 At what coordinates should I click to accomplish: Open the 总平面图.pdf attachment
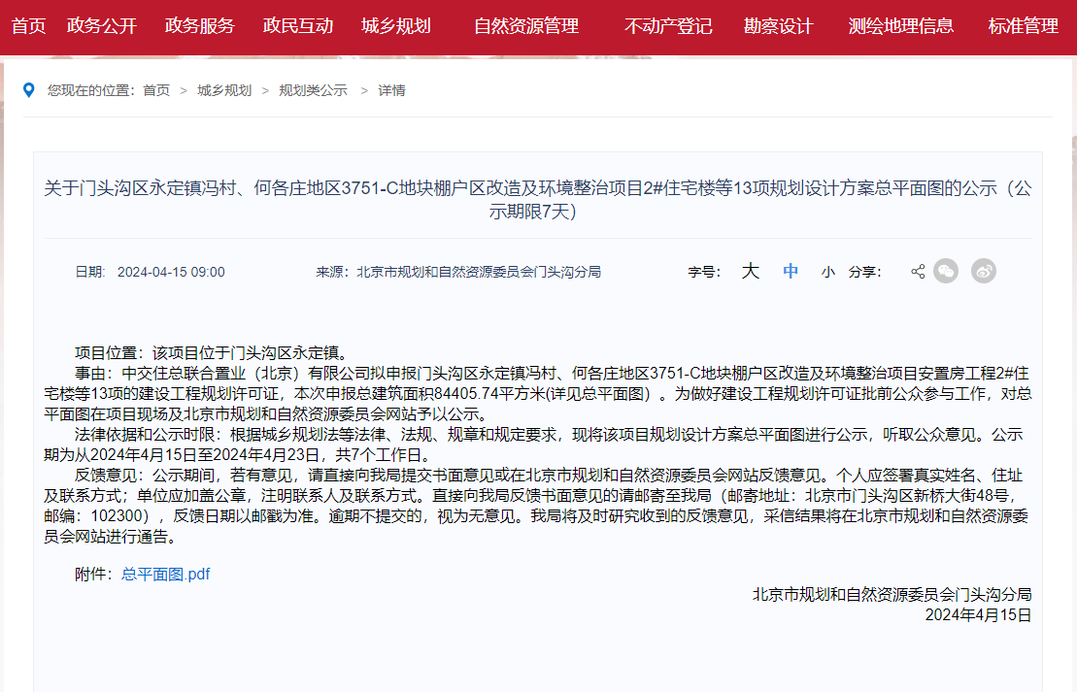click(x=165, y=574)
